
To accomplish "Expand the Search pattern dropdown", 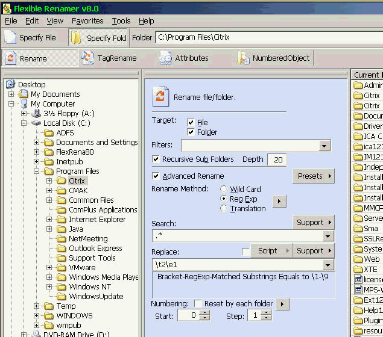I will point(328,236).
